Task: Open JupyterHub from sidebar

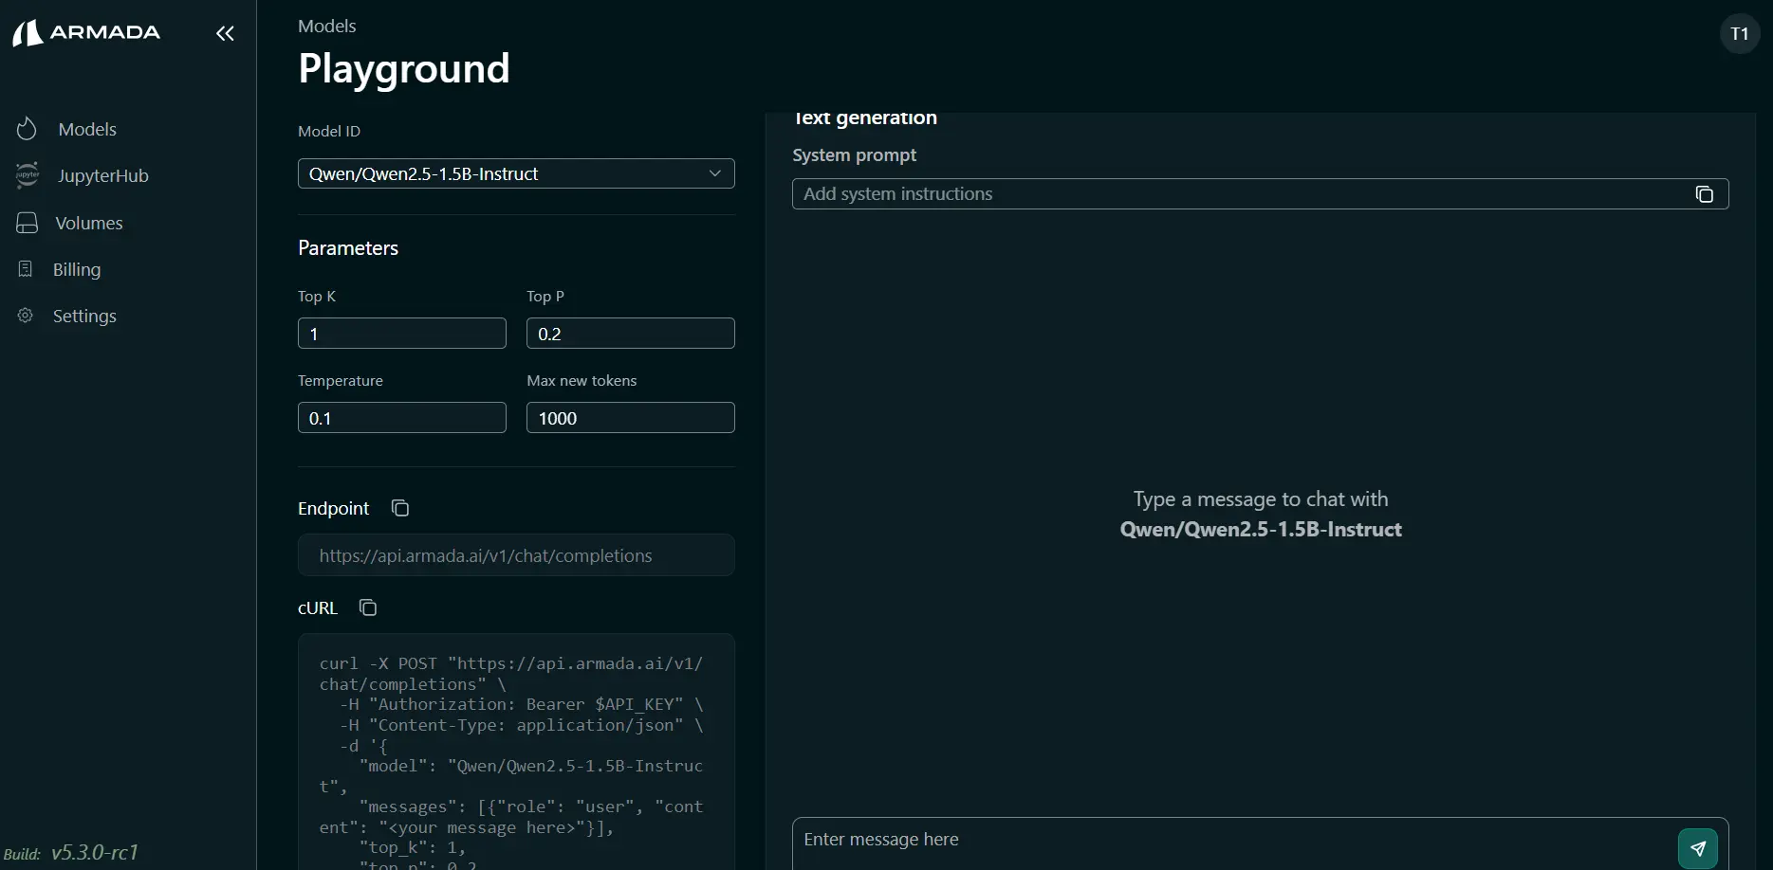Action: click(x=102, y=175)
